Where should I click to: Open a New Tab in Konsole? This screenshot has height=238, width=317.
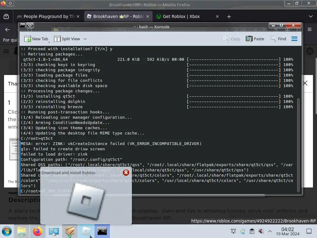pos(36,39)
